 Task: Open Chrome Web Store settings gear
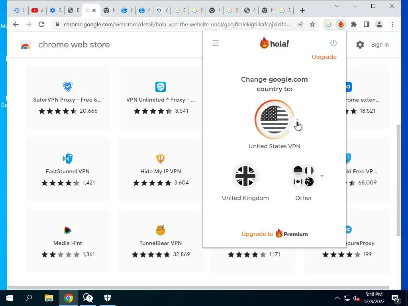360,45
